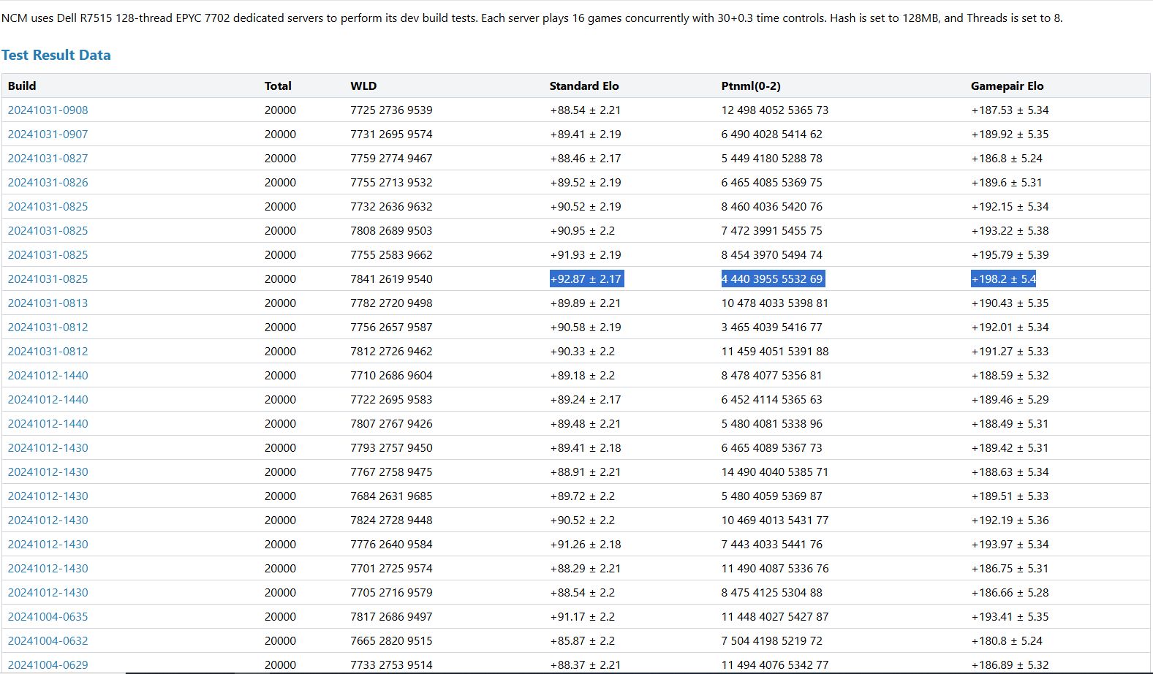The width and height of the screenshot is (1153, 674).
Task: Open 20241031-0825 build with WLD 7755 2583 9662
Action: [48, 254]
